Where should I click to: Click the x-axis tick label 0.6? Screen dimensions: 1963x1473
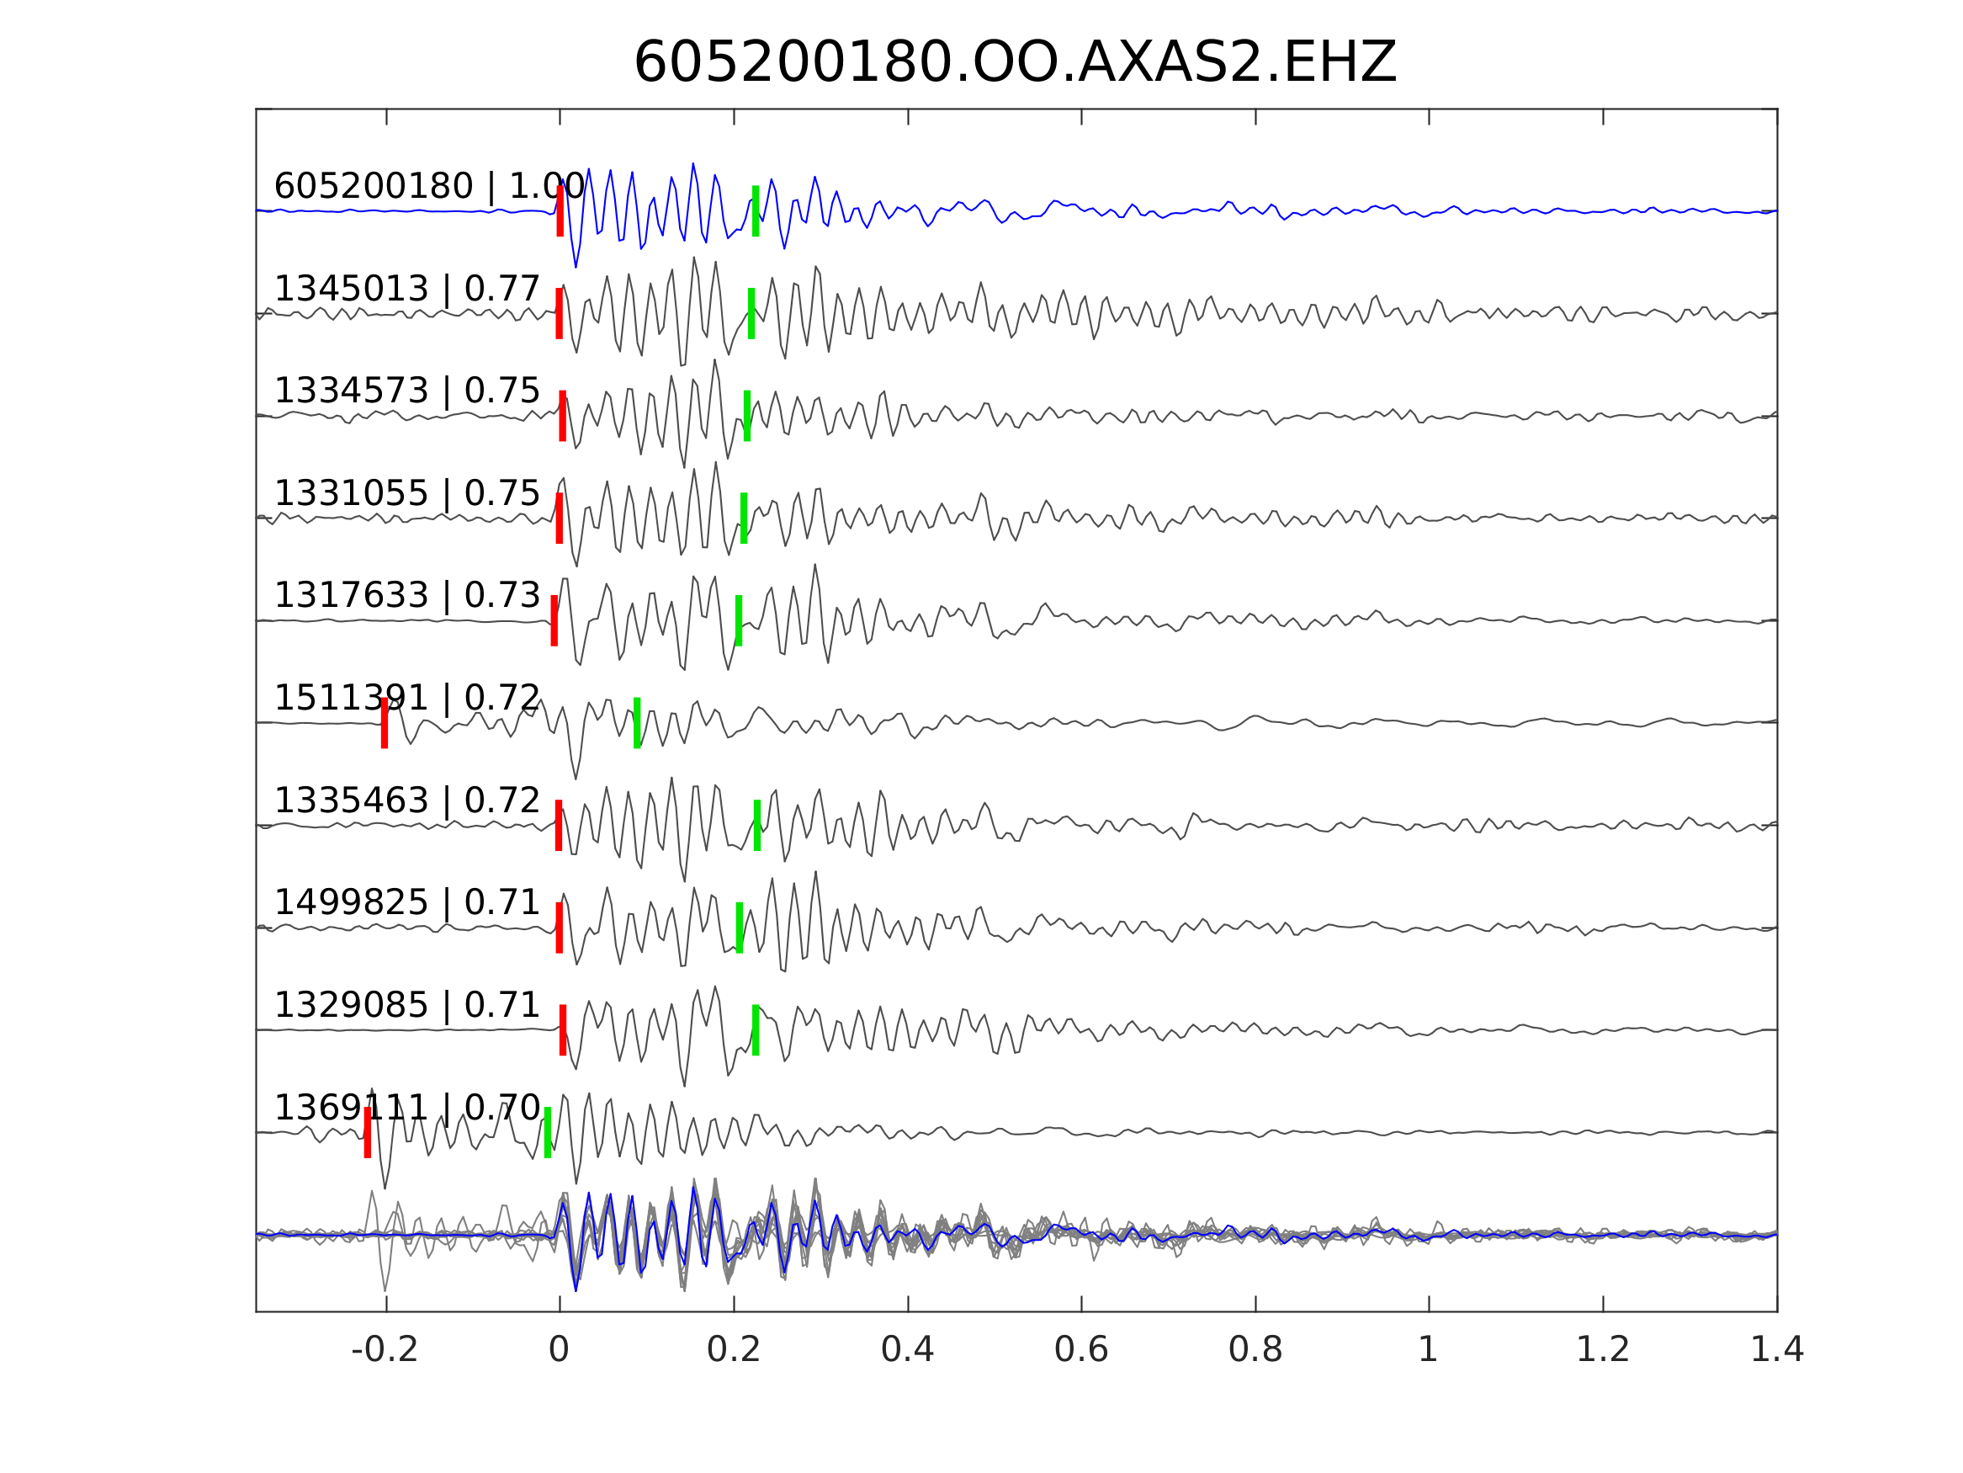pyautogui.click(x=1081, y=1350)
